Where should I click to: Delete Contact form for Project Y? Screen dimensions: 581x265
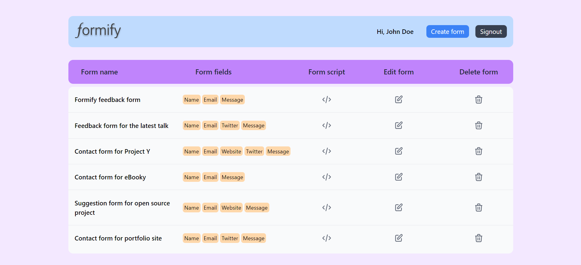[x=478, y=151]
